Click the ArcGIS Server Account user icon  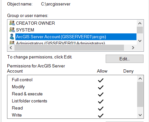12,37
